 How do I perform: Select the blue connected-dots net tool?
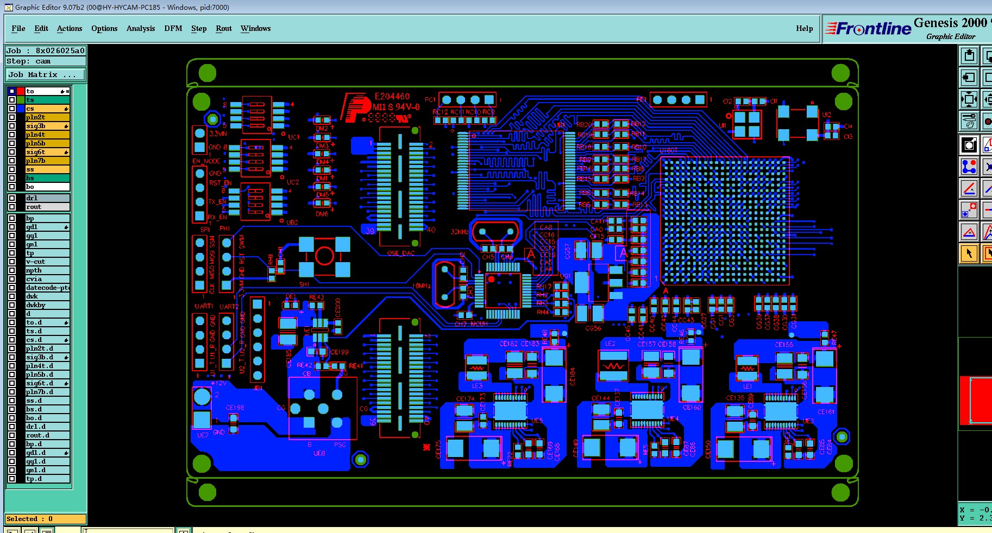coord(969,167)
